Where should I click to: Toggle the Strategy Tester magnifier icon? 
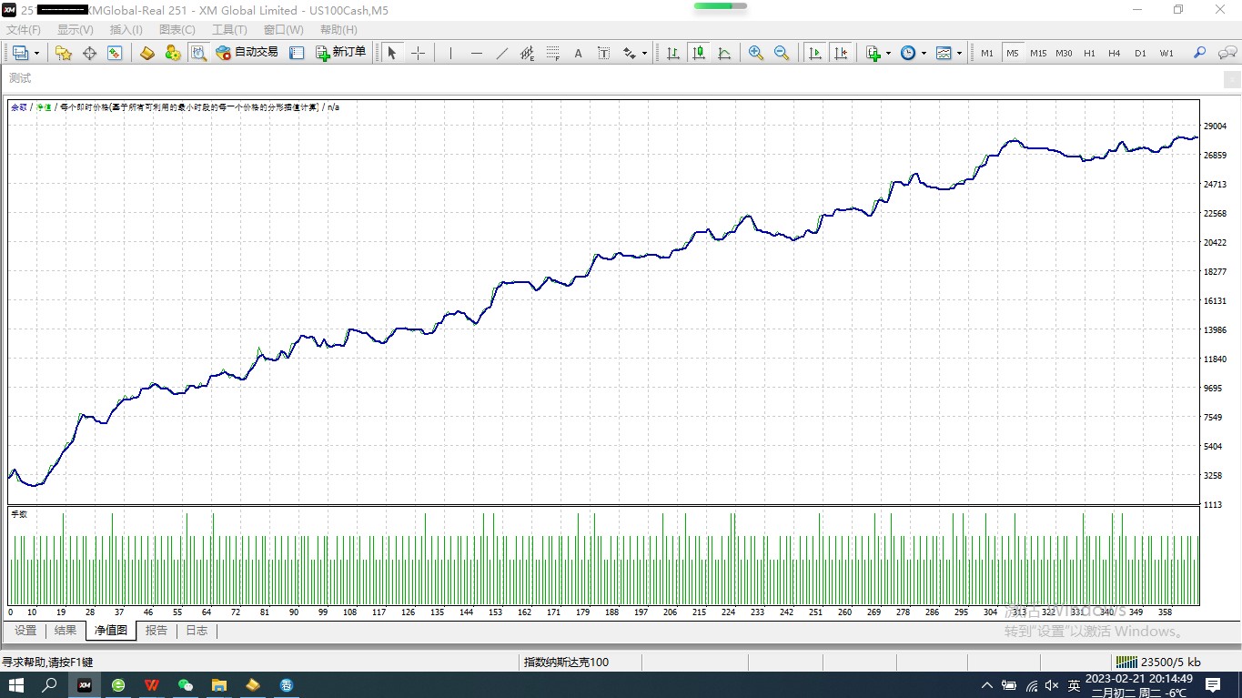coord(198,53)
